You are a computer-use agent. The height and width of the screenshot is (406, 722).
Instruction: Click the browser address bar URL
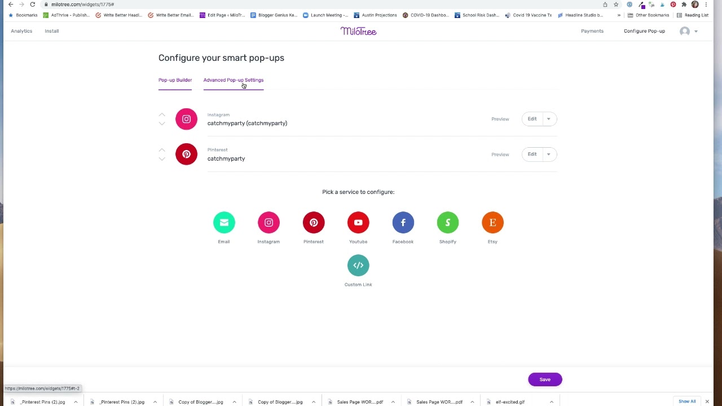(82, 5)
